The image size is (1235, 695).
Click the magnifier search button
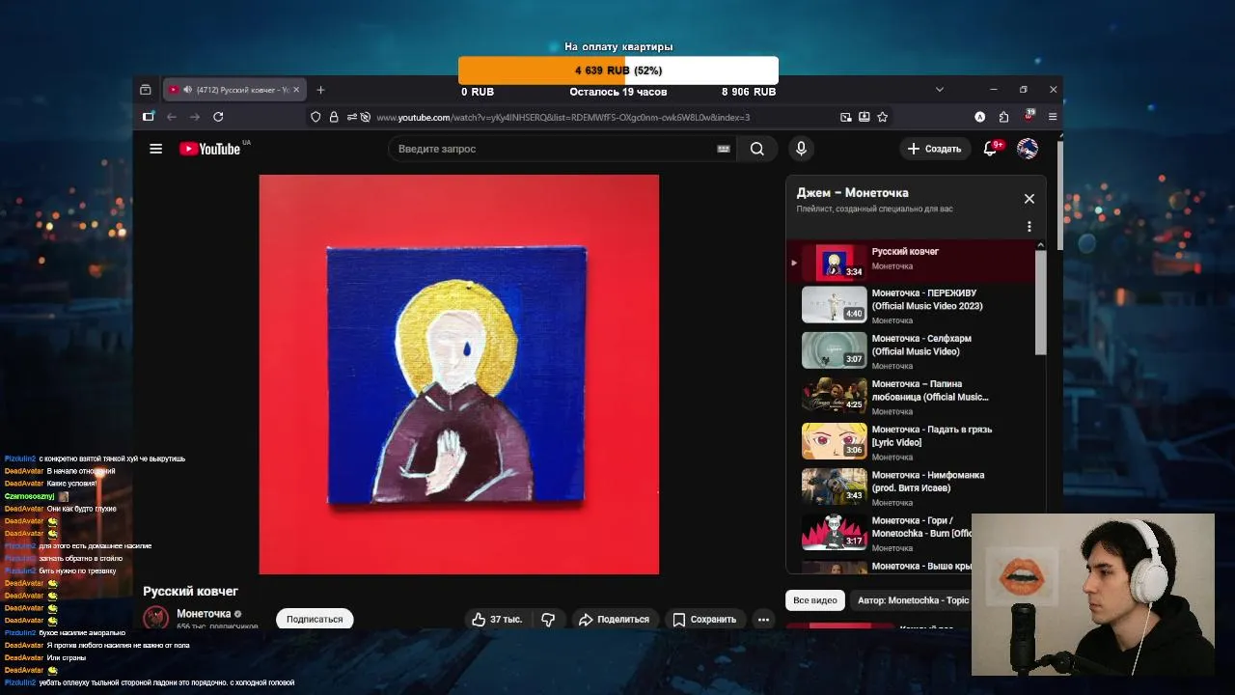(x=757, y=149)
